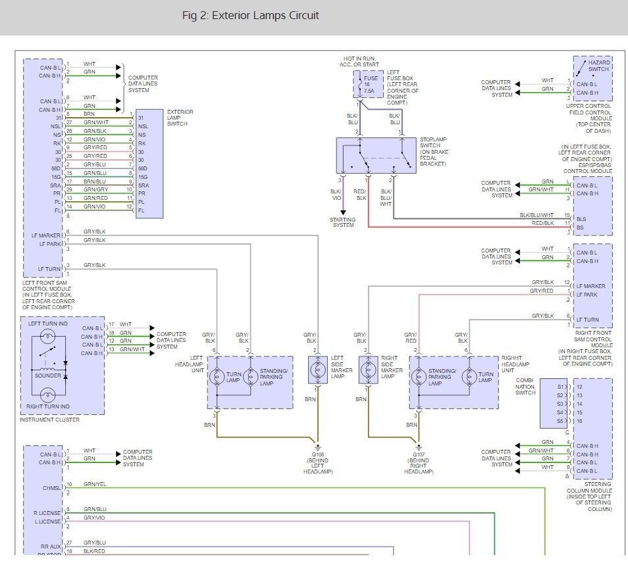Click the stoplamp switch box
The image size is (628, 563).
click(x=376, y=156)
